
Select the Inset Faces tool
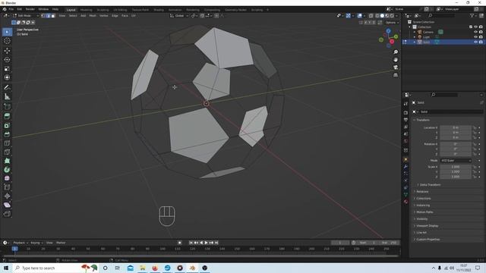[7, 125]
